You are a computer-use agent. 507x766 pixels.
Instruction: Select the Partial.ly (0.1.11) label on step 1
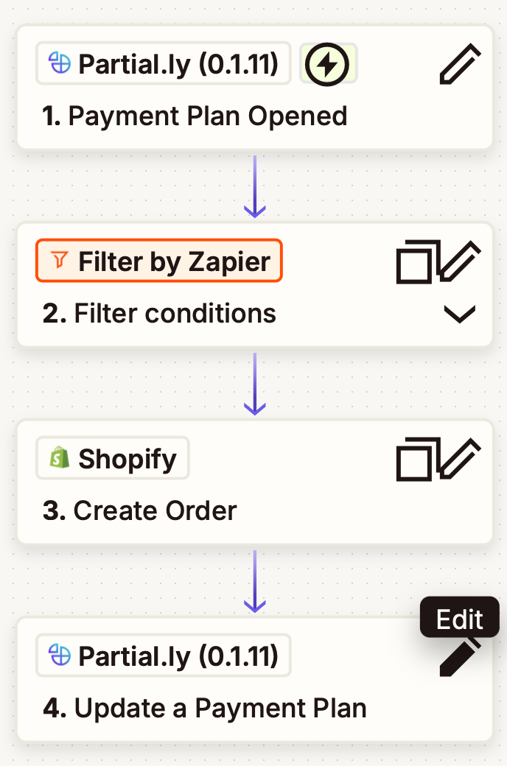[x=163, y=63]
